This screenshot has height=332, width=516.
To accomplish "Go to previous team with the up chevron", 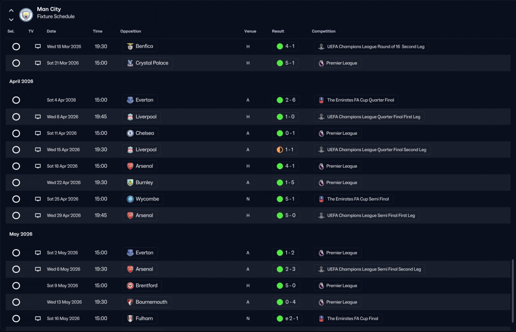I will point(11,10).
